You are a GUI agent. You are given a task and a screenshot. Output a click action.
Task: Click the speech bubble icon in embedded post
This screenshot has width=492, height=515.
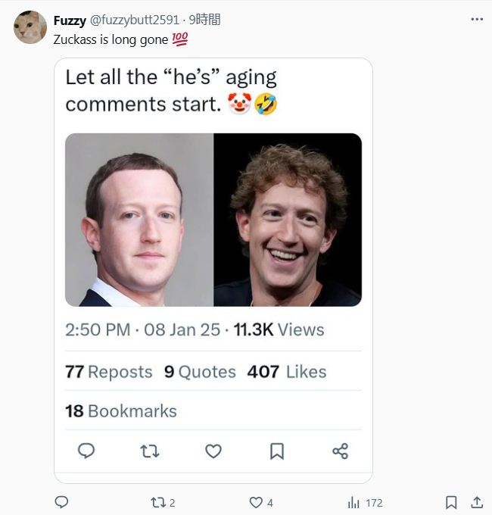[x=86, y=451]
